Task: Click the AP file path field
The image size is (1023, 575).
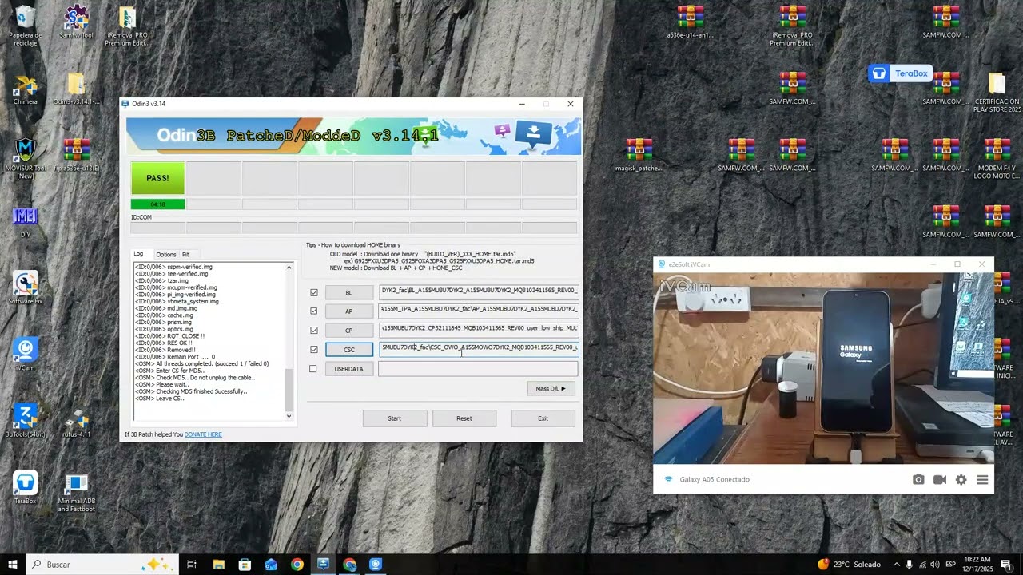Action: [x=478, y=309]
